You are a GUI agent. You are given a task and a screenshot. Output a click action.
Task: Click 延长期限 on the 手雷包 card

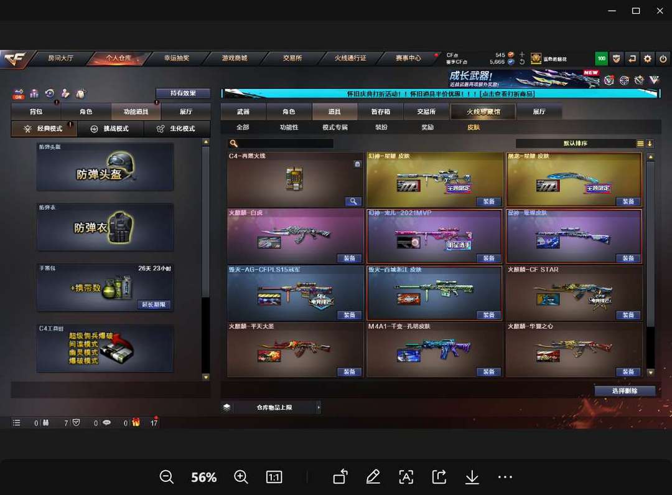[x=154, y=304]
